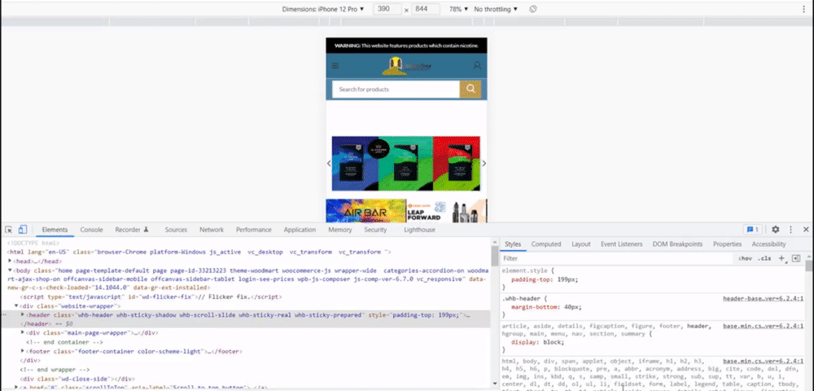
Task: Expand the main-page-wrapper div node
Action: click(22, 332)
